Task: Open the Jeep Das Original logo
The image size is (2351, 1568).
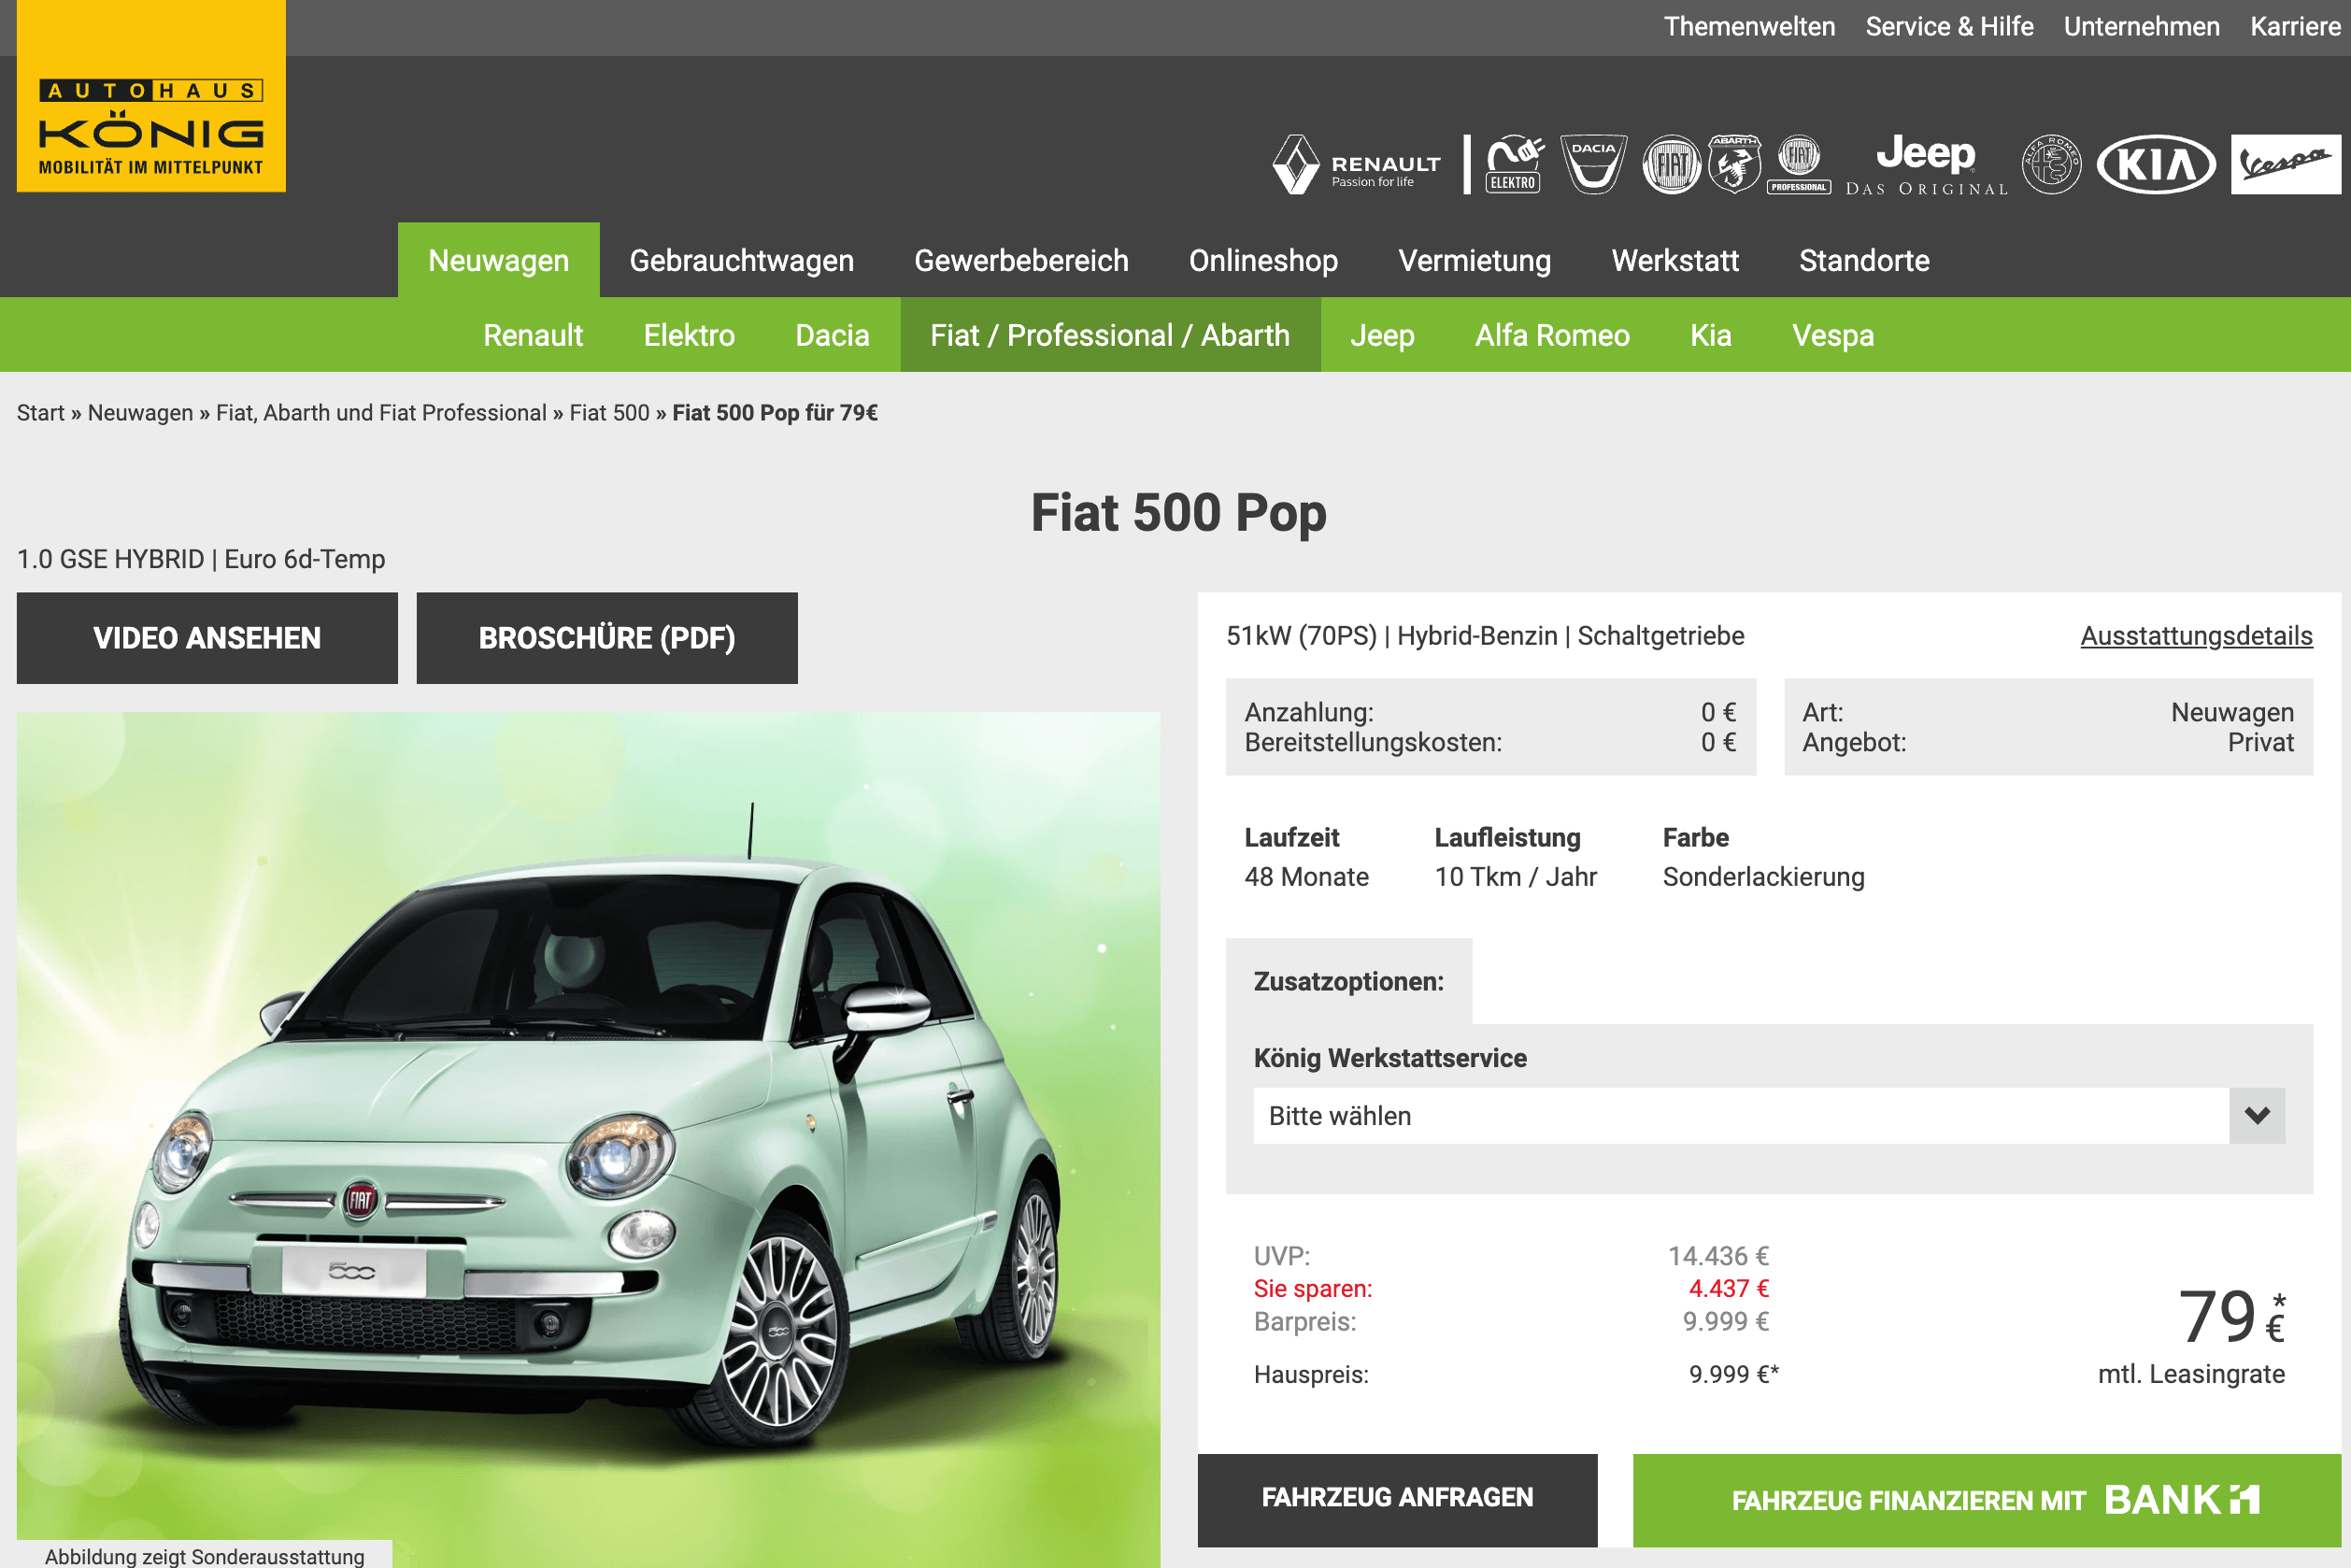Action: click(x=1926, y=165)
